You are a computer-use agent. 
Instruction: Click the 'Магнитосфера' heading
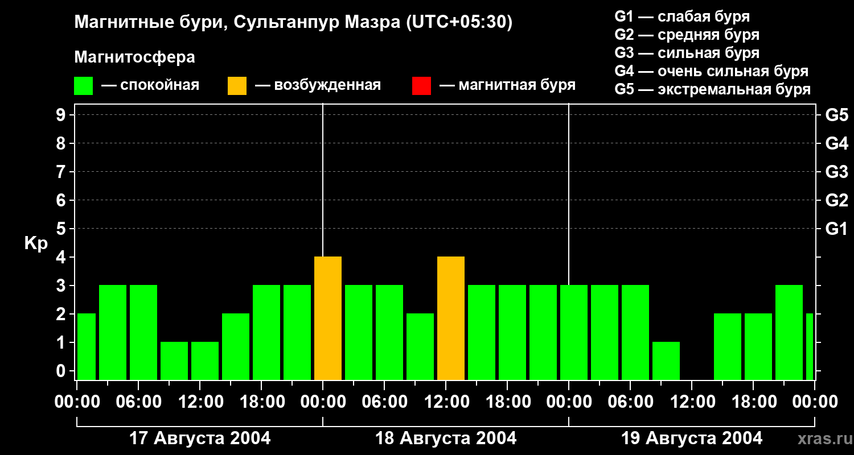(135, 57)
